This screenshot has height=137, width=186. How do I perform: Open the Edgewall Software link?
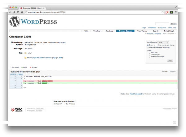pos(36,111)
